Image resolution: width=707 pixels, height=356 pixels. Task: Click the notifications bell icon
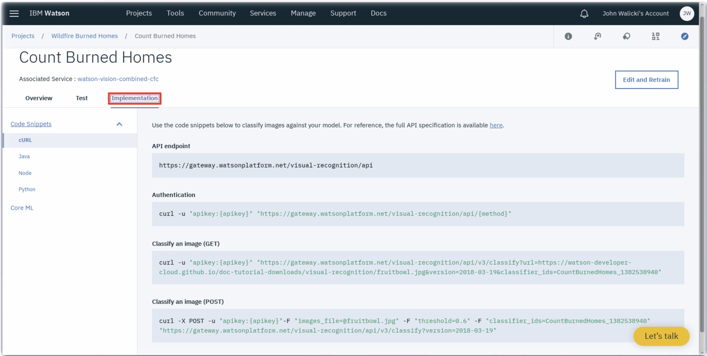point(584,14)
